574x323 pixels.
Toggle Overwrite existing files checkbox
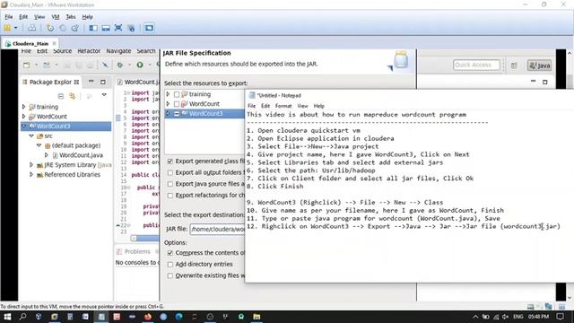coord(170,275)
